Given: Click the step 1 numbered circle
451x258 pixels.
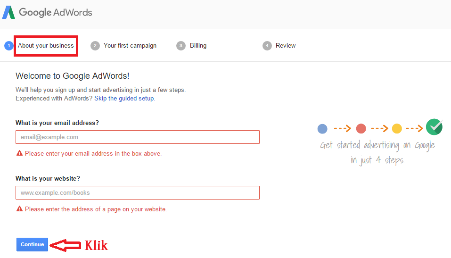Looking at the screenshot, I should click(8, 46).
